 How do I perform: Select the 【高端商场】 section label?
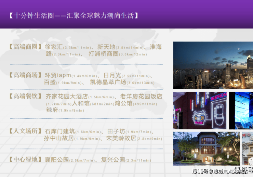tap(26, 75)
